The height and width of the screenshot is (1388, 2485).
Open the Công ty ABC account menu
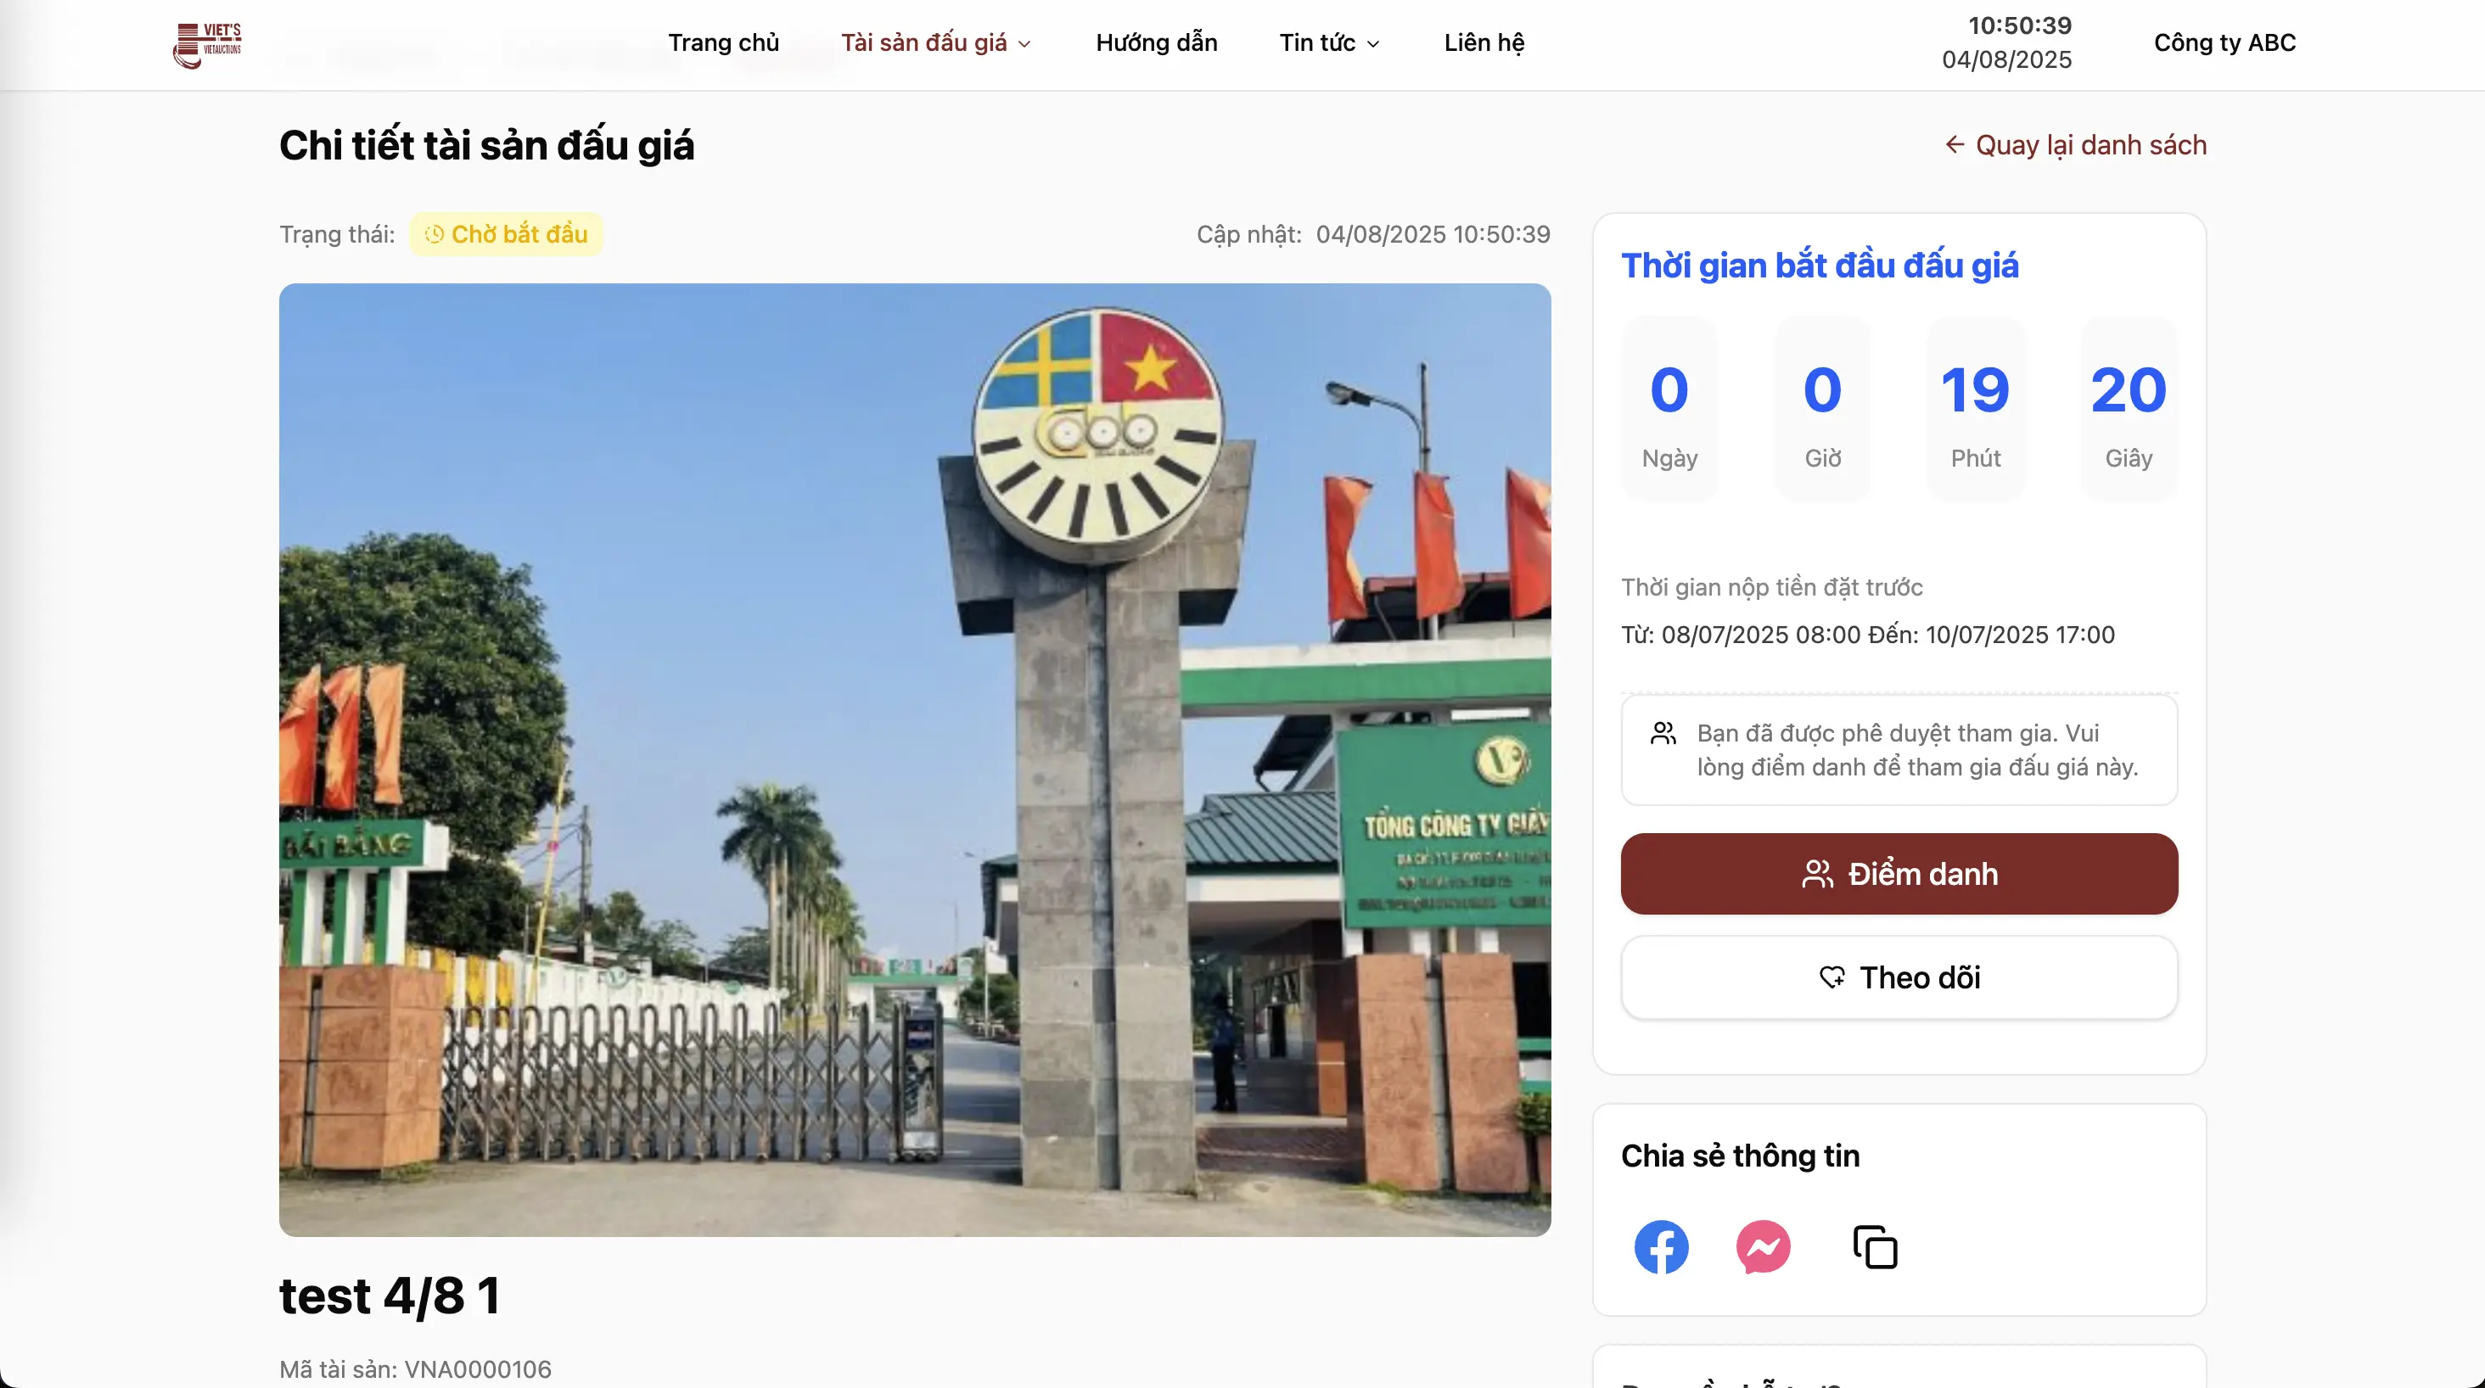pyautogui.click(x=2224, y=42)
